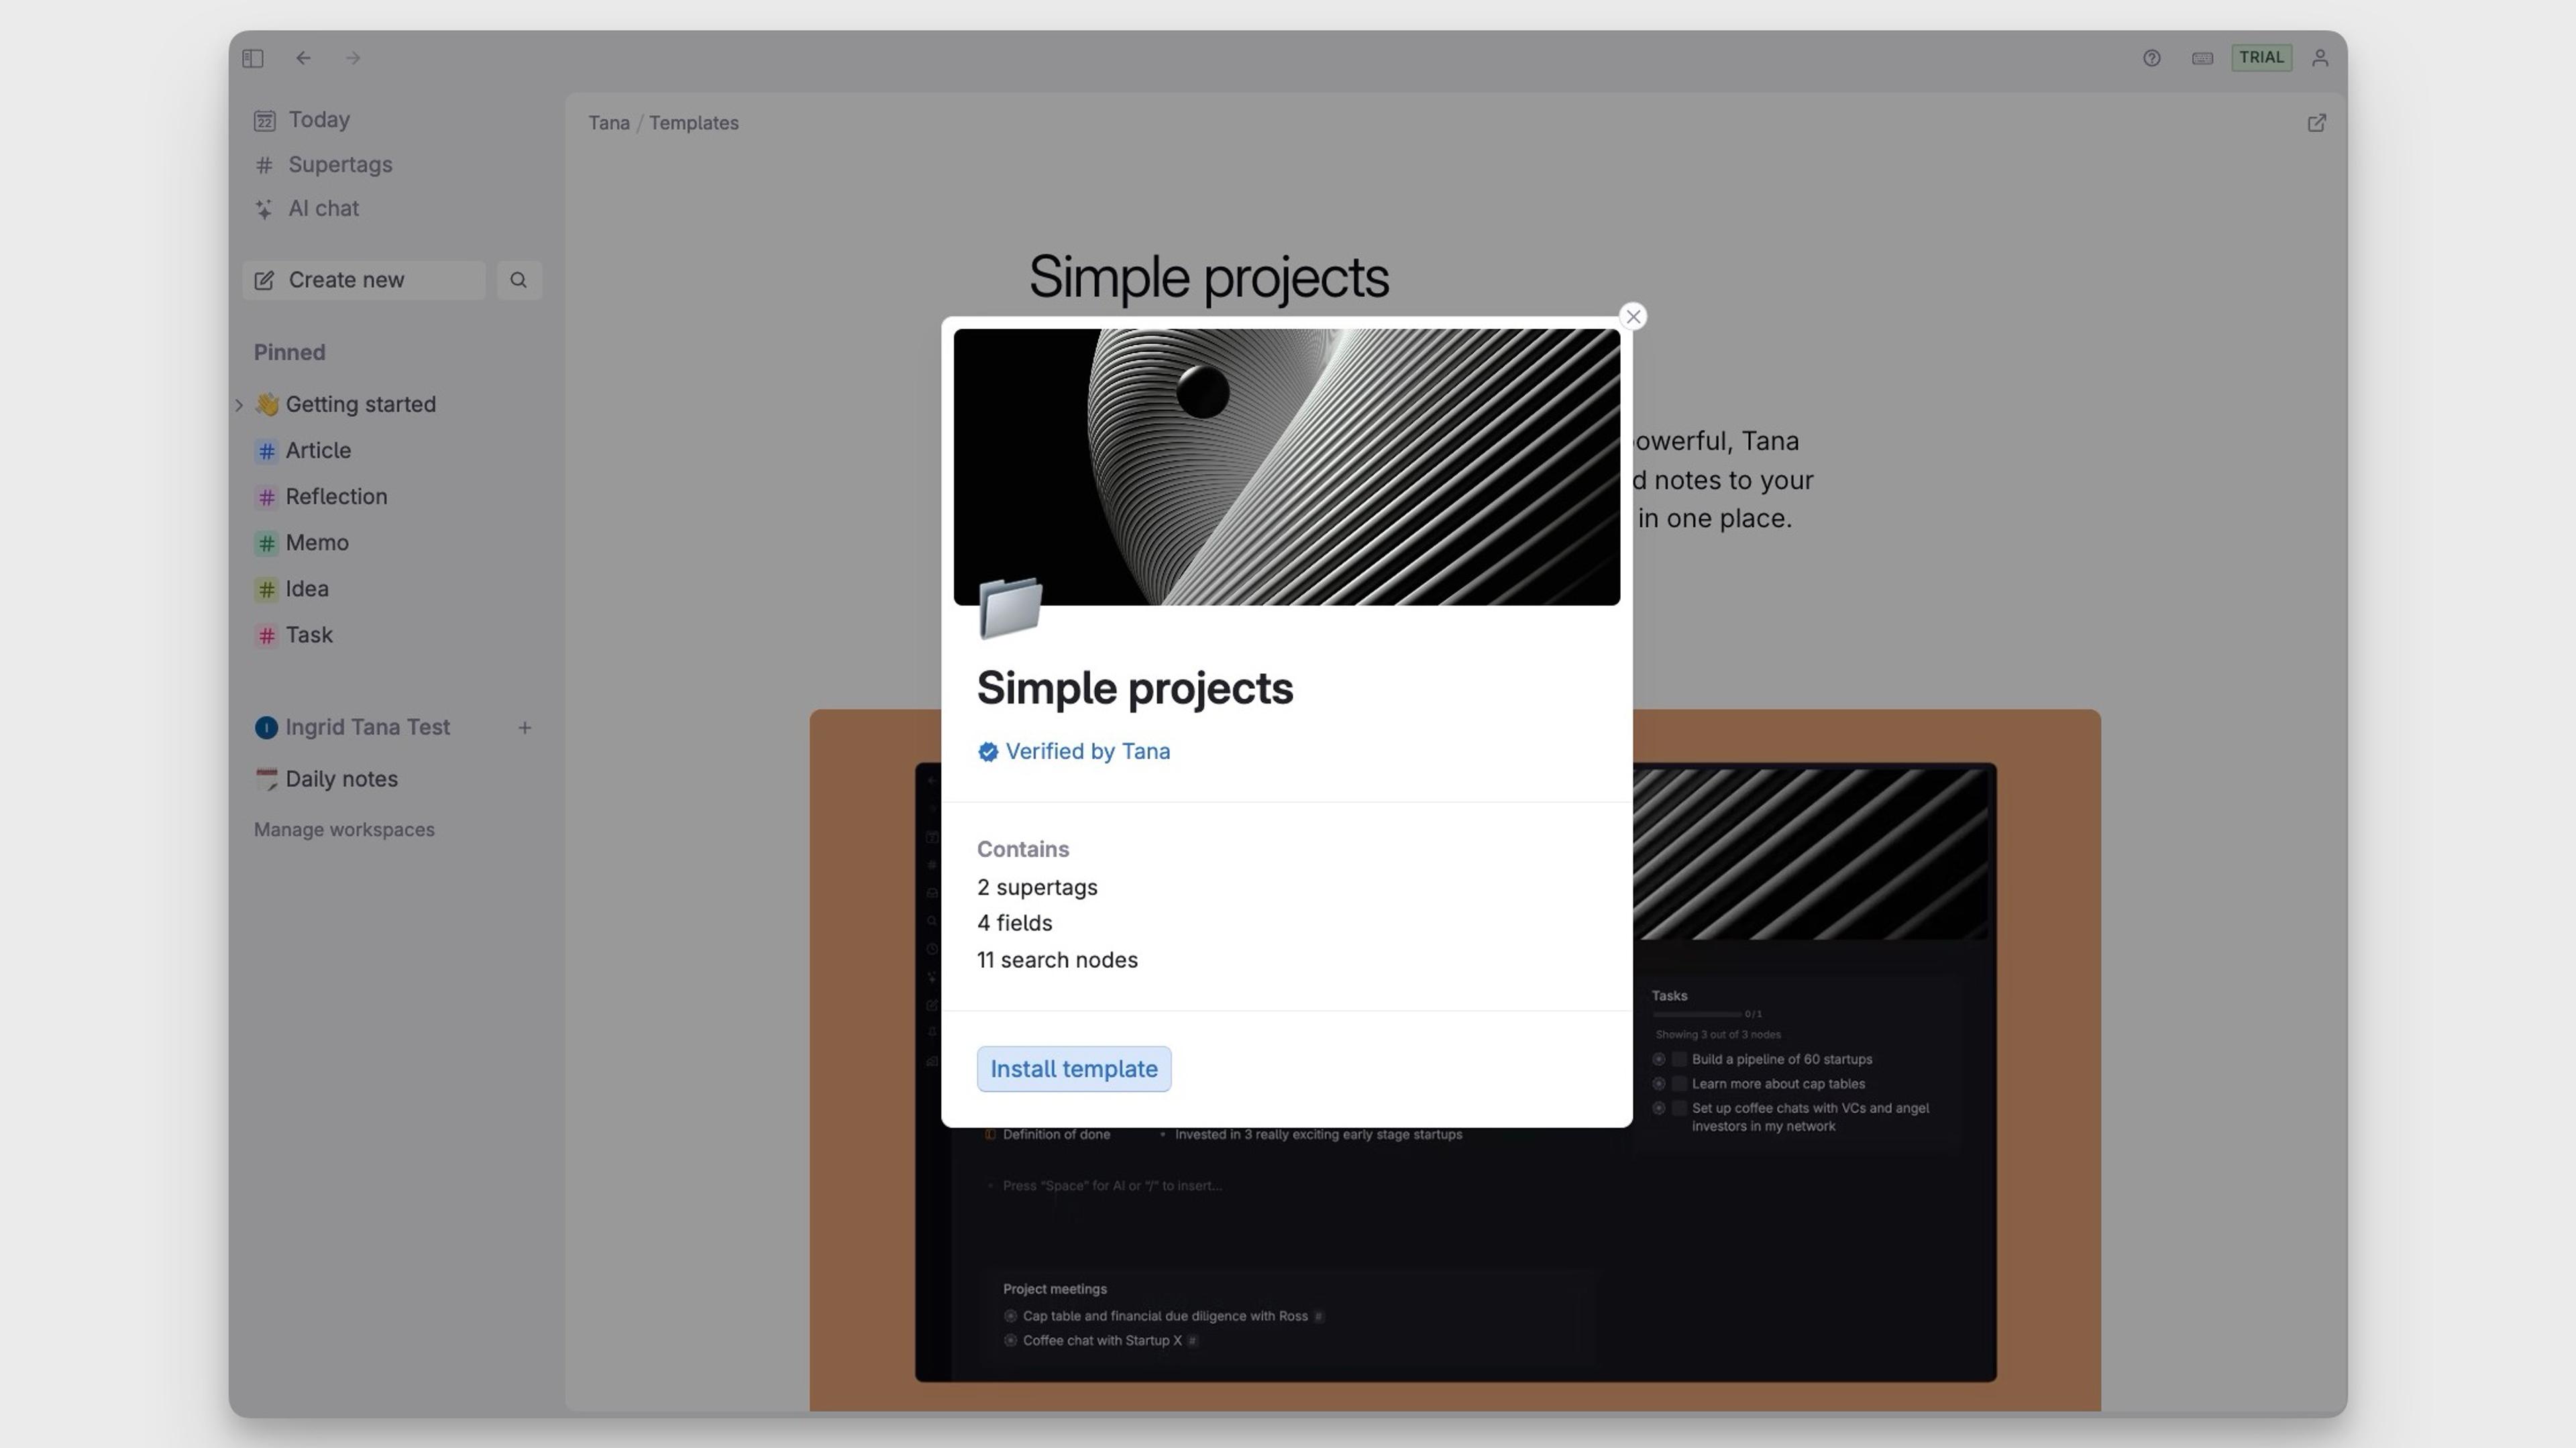The height and width of the screenshot is (1448, 2576).
Task: Select AI chat in the sidebar
Action: pyautogui.click(x=323, y=209)
